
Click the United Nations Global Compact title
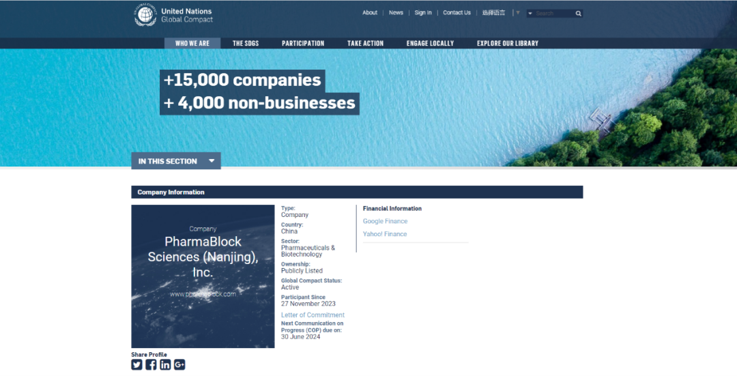point(186,15)
